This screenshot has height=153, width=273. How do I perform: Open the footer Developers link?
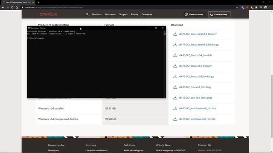coord(53,150)
